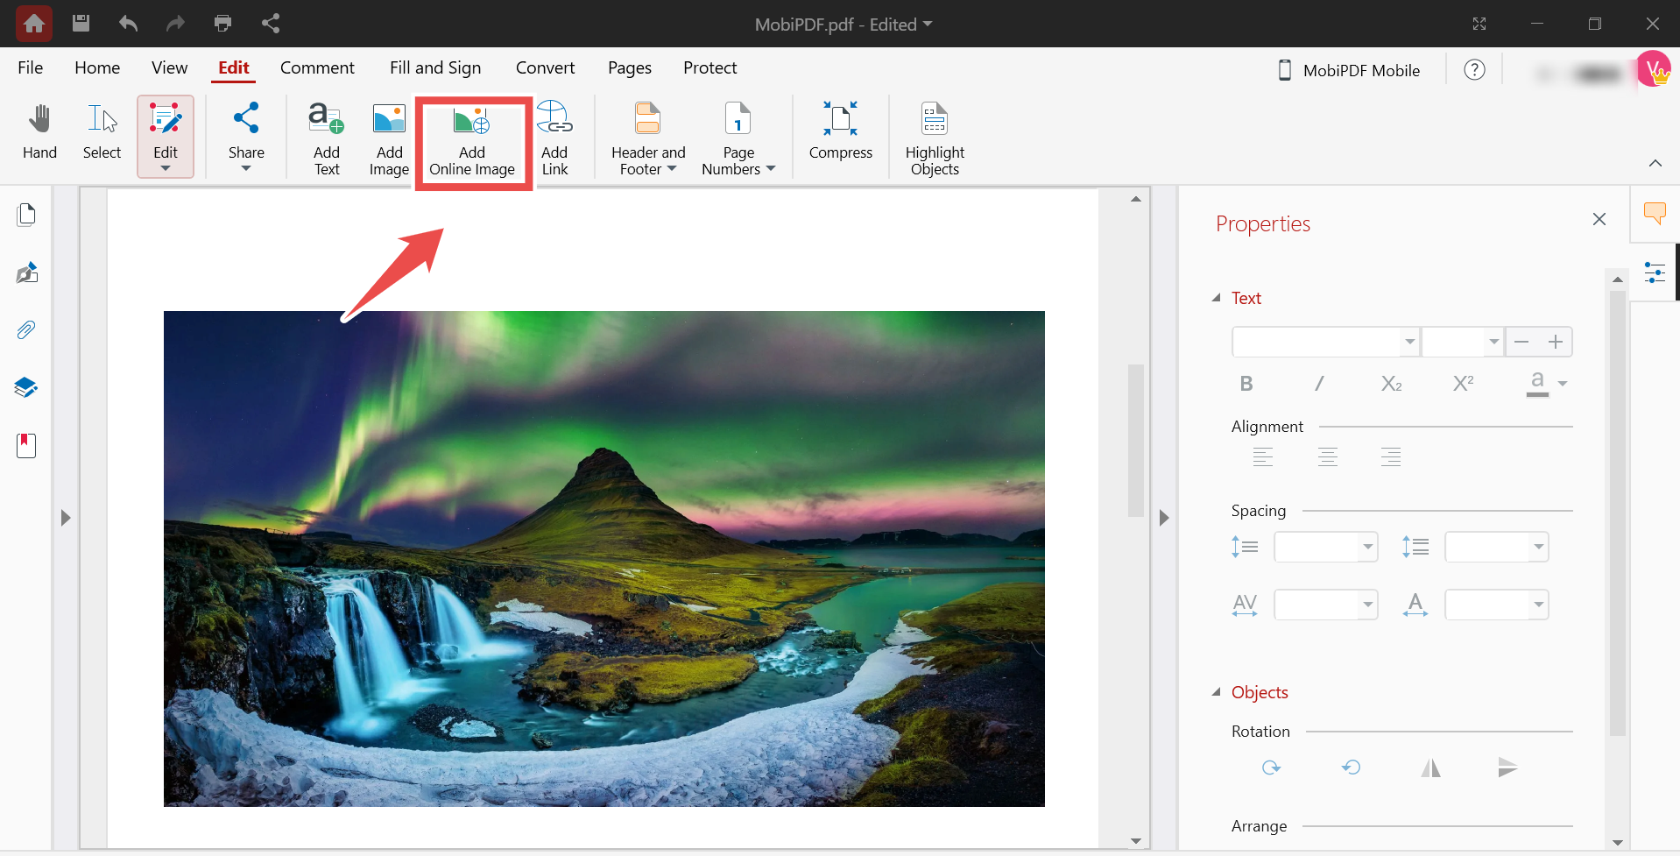The height and width of the screenshot is (856, 1680).
Task: Open the font color picker dropdown
Action: tap(1563, 384)
